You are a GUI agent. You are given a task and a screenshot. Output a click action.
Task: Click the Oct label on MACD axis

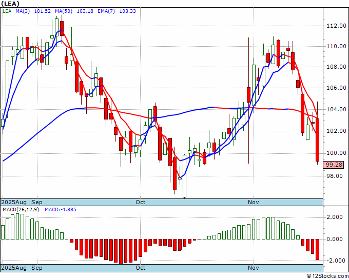point(141,268)
